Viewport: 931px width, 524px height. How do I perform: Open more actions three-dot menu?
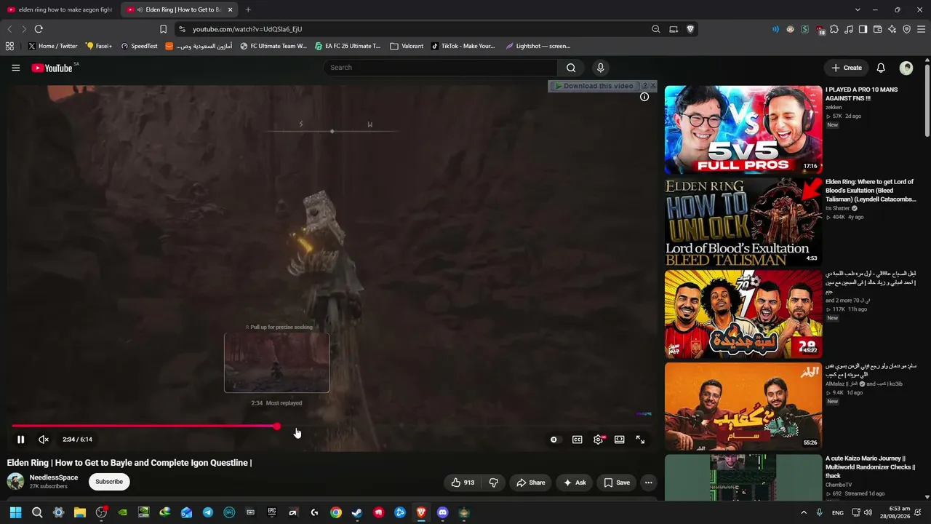point(649,483)
